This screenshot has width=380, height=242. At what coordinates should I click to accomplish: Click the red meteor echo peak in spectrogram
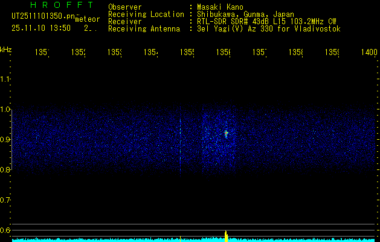tap(226, 133)
